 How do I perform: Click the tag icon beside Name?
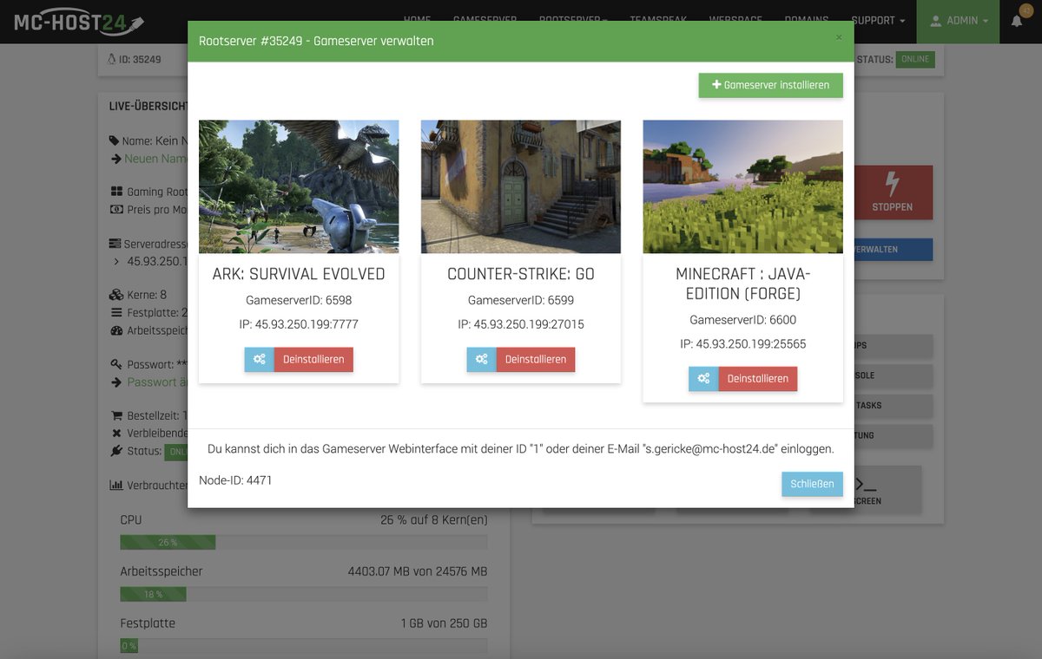click(x=114, y=140)
